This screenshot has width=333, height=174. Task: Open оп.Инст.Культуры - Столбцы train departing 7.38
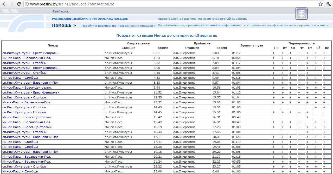[24, 73]
